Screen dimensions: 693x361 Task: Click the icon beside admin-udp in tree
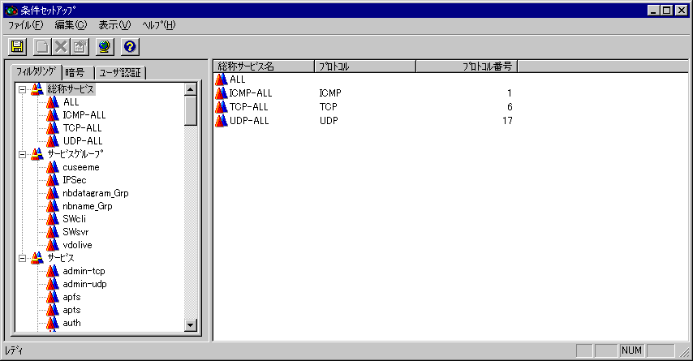pyautogui.click(x=53, y=284)
